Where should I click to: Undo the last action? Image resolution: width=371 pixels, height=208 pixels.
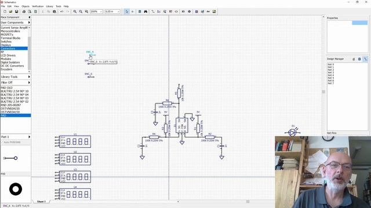[x=62, y=12]
